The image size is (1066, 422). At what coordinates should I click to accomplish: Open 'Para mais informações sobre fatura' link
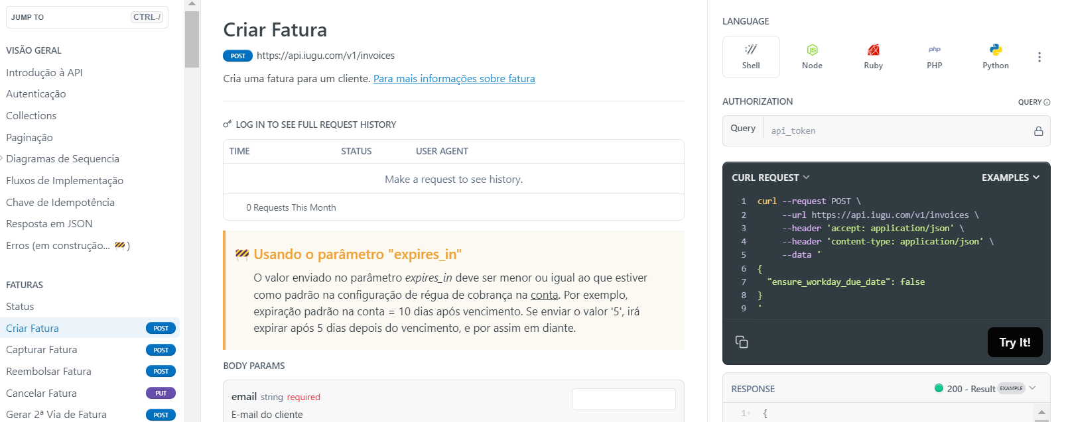(454, 79)
